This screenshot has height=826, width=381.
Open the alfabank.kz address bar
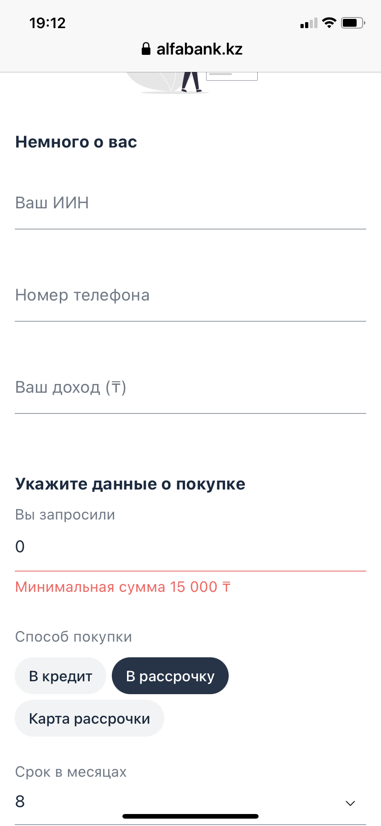point(199,49)
